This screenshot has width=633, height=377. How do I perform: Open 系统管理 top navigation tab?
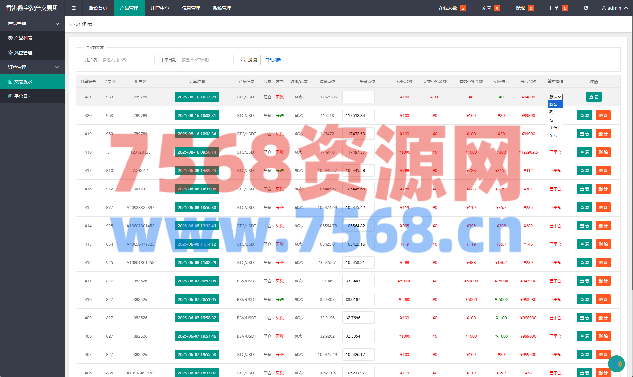[222, 8]
